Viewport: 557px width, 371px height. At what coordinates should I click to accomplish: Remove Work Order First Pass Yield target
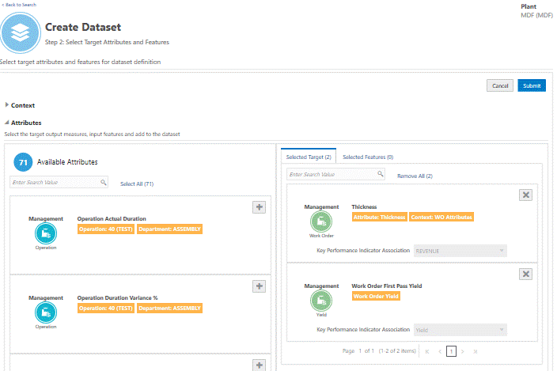pyautogui.click(x=526, y=273)
